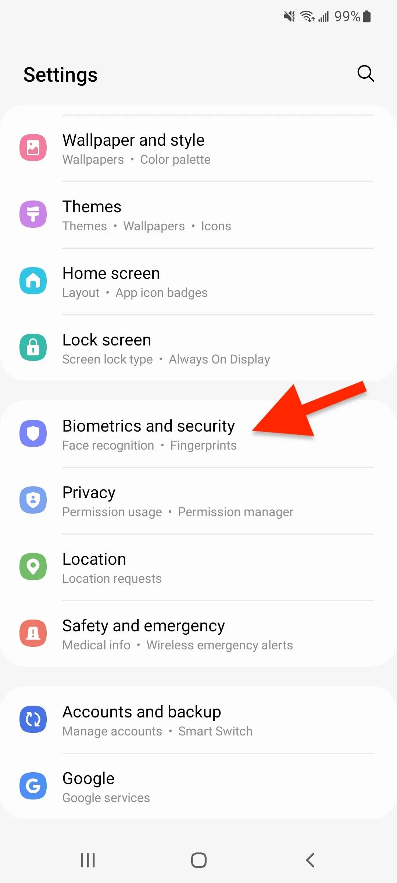The width and height of the screenshot is (397, 883).
Task: Tap the blue Home screen house icon
Action: [33, 281]
